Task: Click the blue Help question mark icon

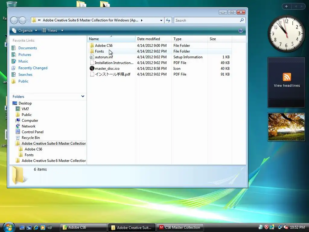Action: pyautogui.click(x=241, y=31)
